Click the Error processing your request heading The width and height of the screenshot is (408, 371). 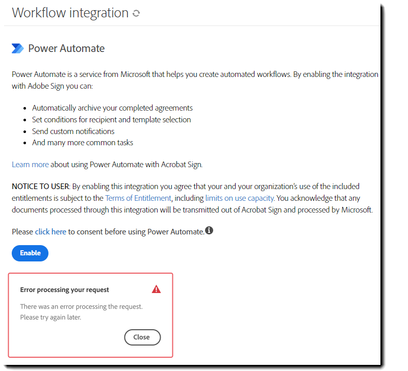pyautogui.click(x=64, y=289)
